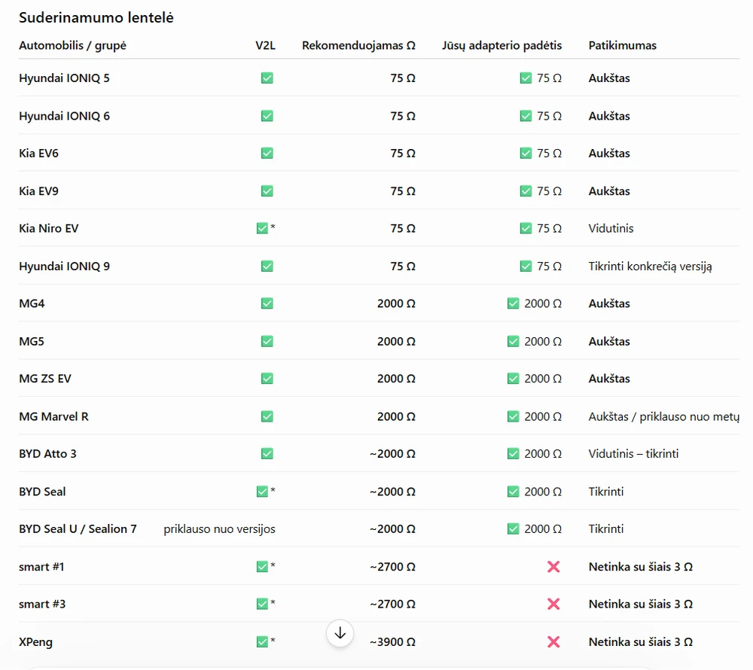Click the red X in smart #3 row
Image resolution: width=753 pixels, height=670 pixels.
point(553,605)
